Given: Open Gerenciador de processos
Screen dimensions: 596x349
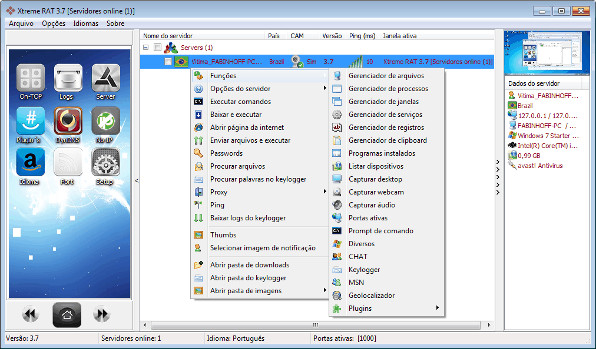Looking at the screenshot, I should pyautogui.click(x=386, y=89).
